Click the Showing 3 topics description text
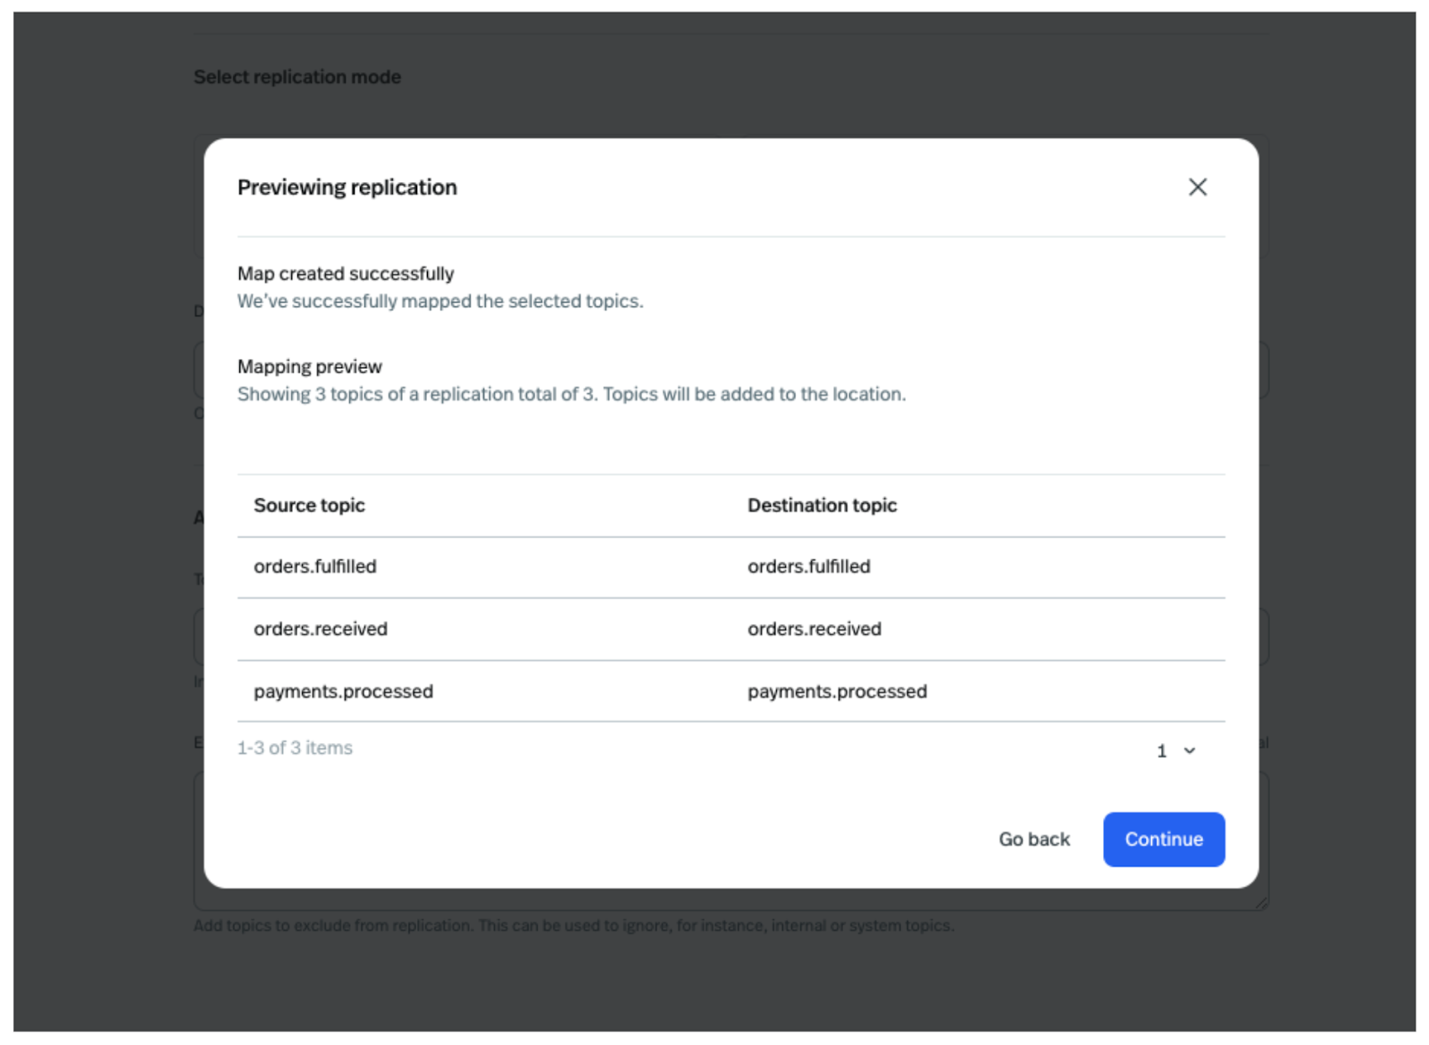The width and height of the screenshot is (1429, 1045). [571, 394]
